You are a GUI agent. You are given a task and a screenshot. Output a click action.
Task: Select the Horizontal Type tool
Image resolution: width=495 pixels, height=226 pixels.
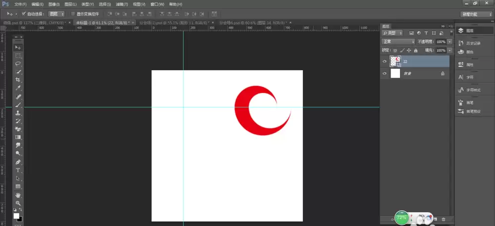tap(18, 170)
